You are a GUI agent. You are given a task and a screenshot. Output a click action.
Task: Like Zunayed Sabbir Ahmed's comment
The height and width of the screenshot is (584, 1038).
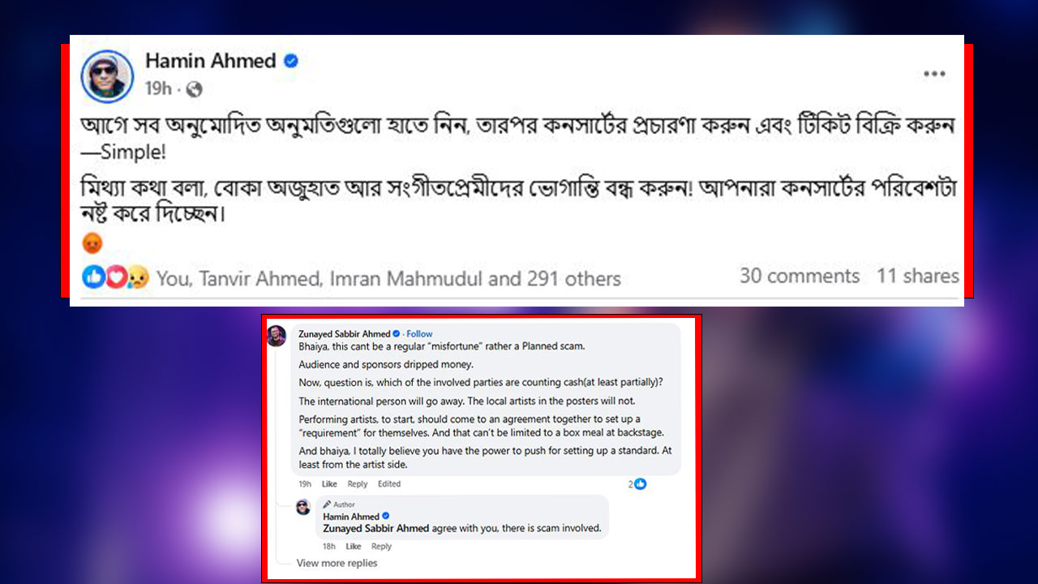click(x=329, y=484)
